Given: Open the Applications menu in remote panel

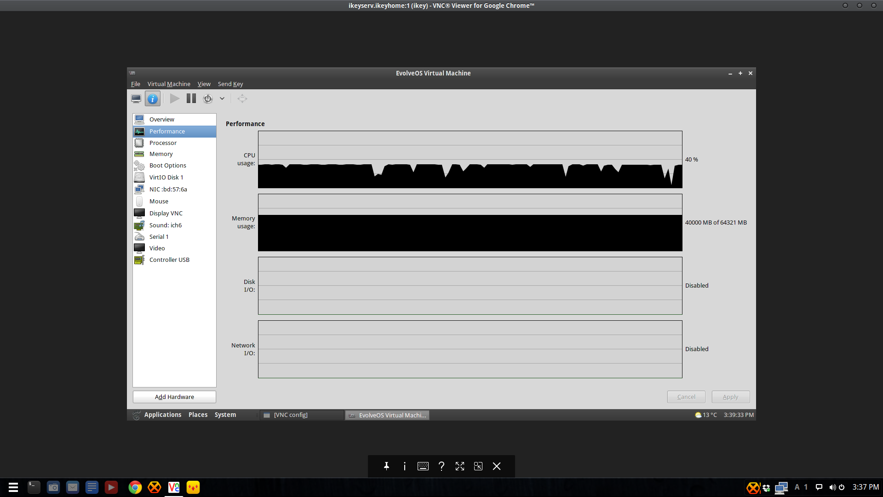Looking at the screenshot, I should [x=163, y=415].
